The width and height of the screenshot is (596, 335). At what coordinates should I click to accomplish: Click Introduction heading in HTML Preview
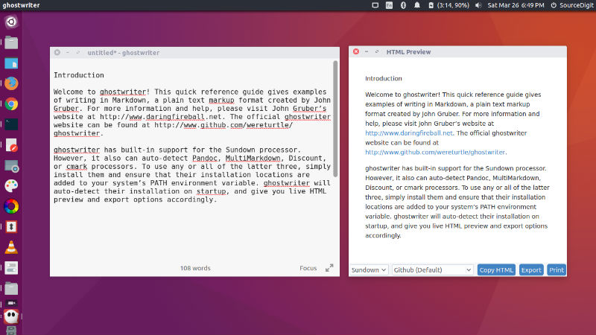coord(383,78)
